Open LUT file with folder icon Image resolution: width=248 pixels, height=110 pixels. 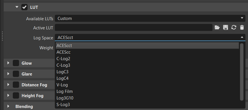pyautogui.click(x=217, y=28)
